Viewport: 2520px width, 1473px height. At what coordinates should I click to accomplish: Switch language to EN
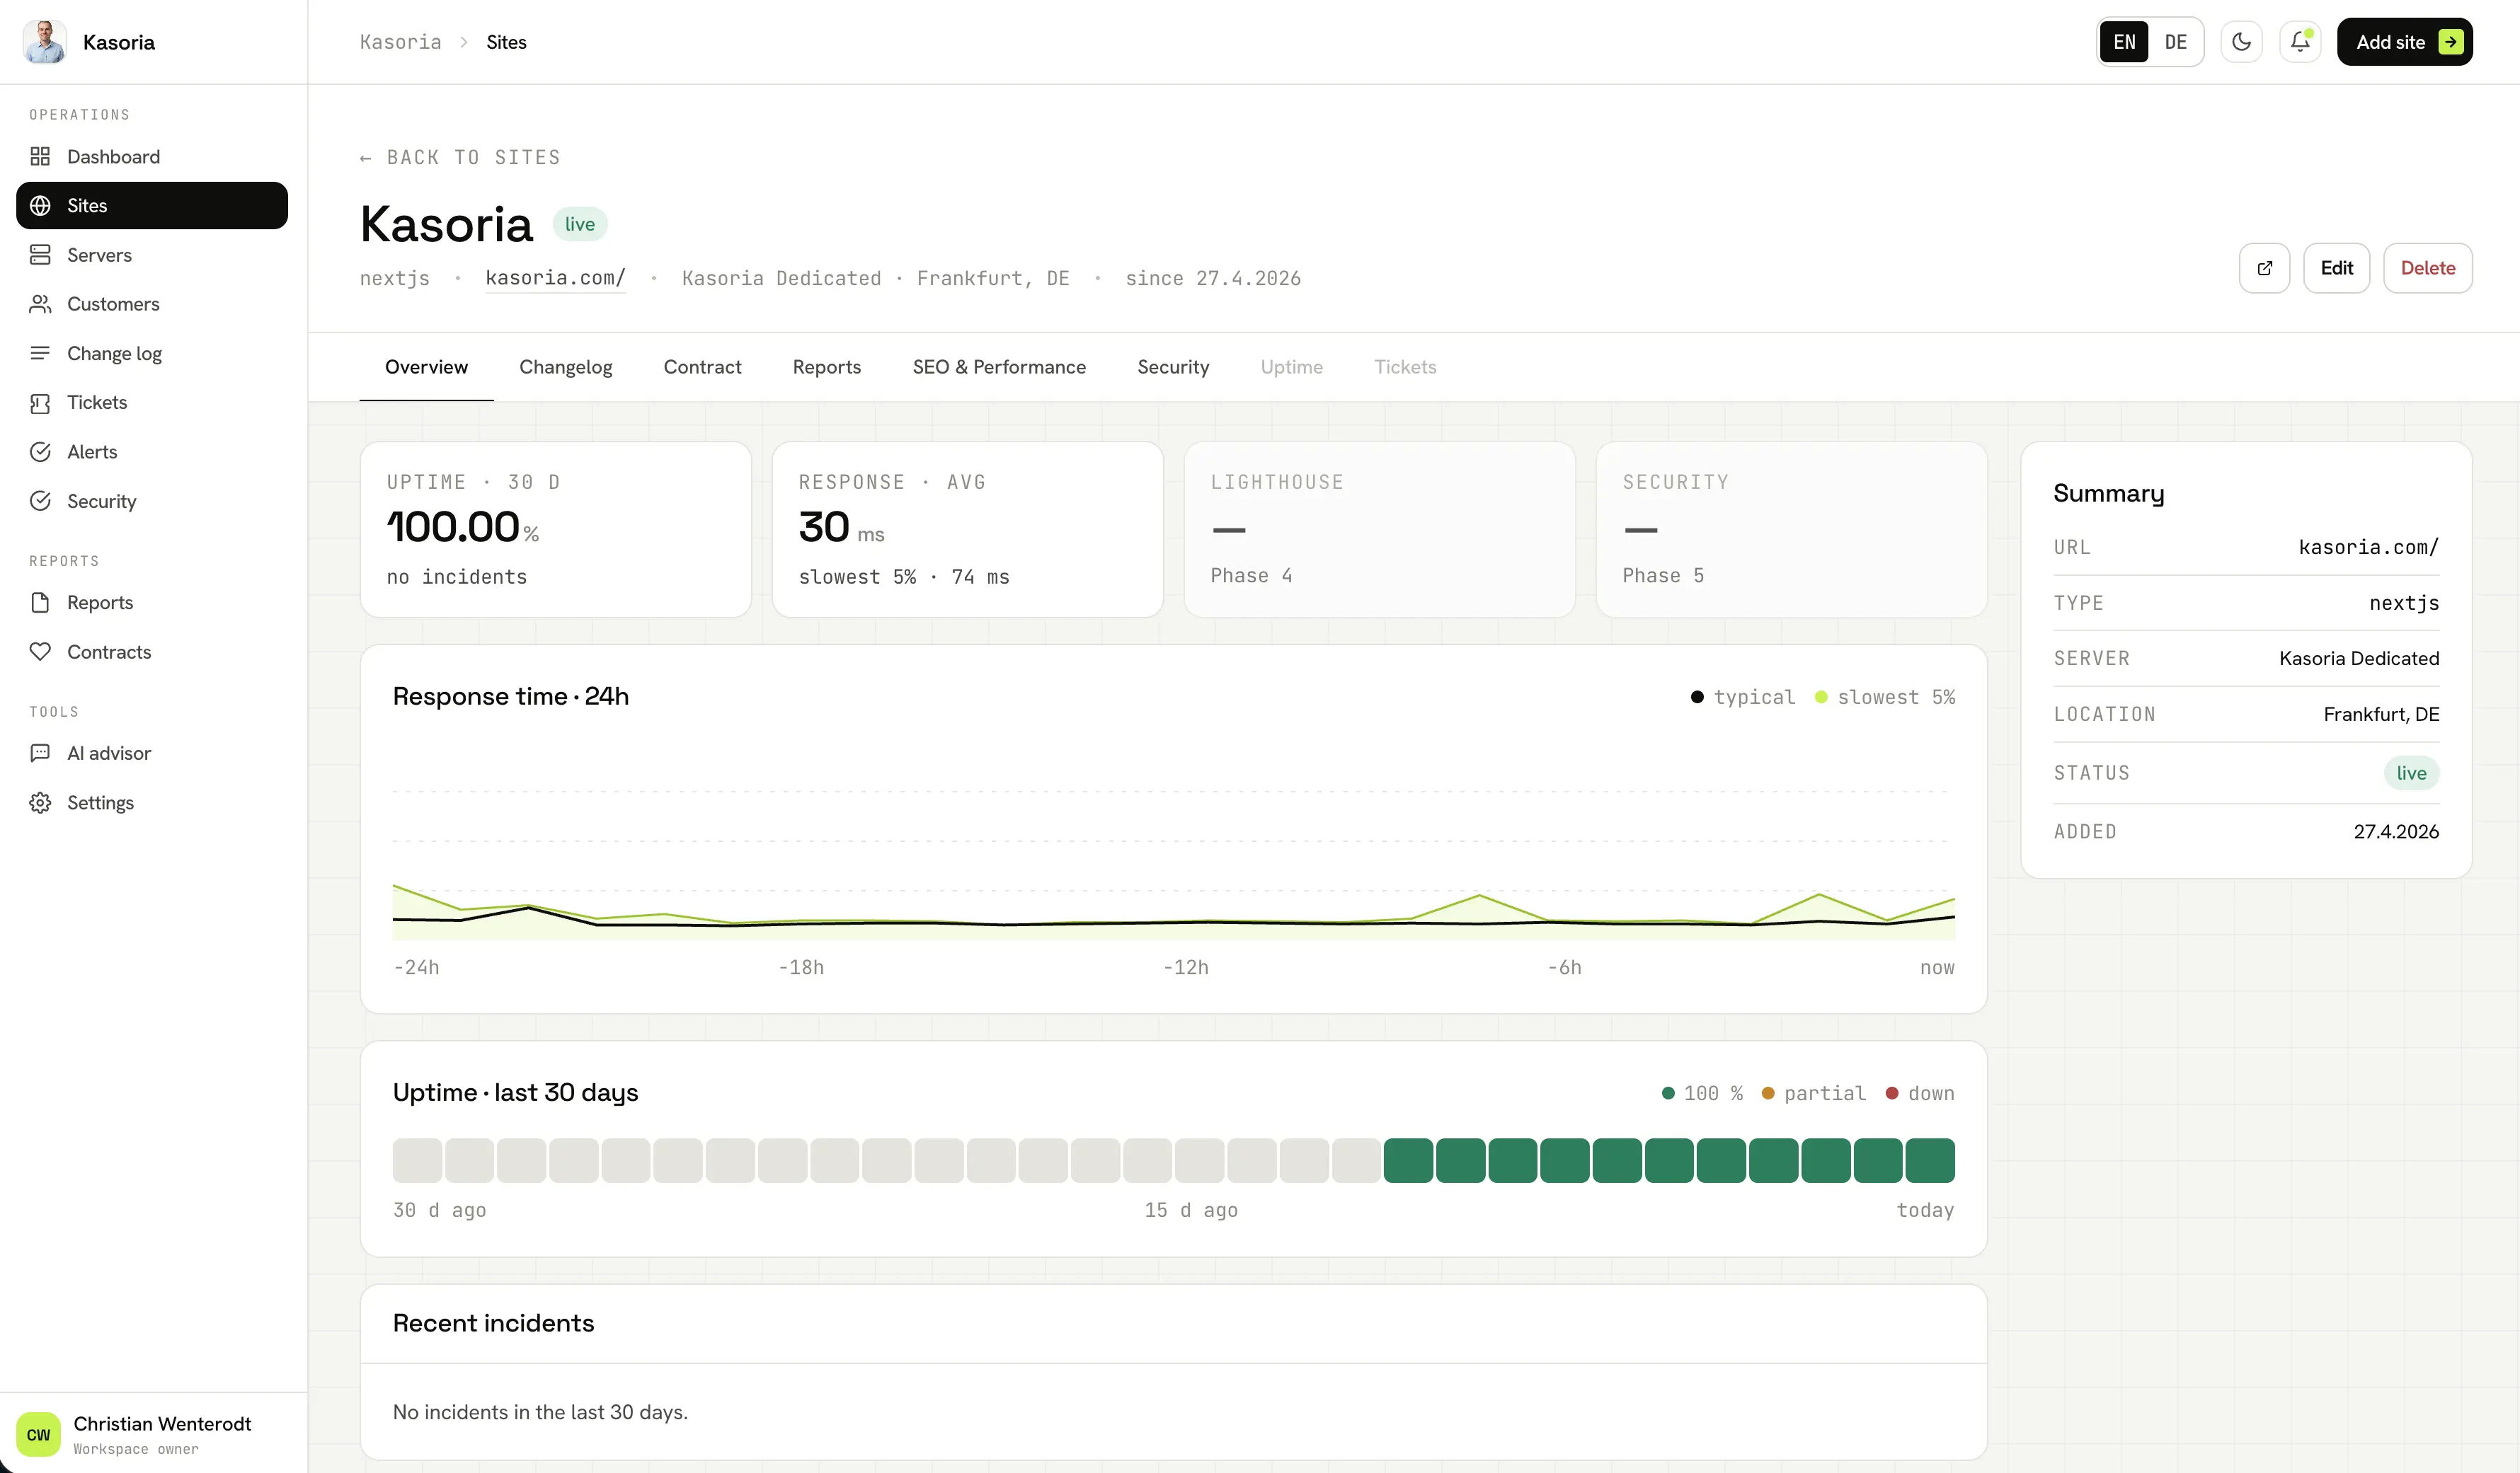[x=2124, y=42]
